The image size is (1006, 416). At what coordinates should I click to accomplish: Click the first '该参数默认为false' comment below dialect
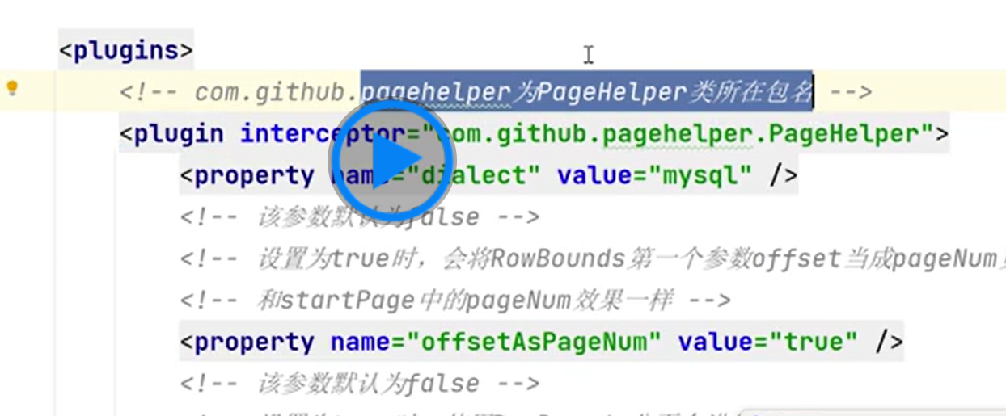click(x=360, y=217)
